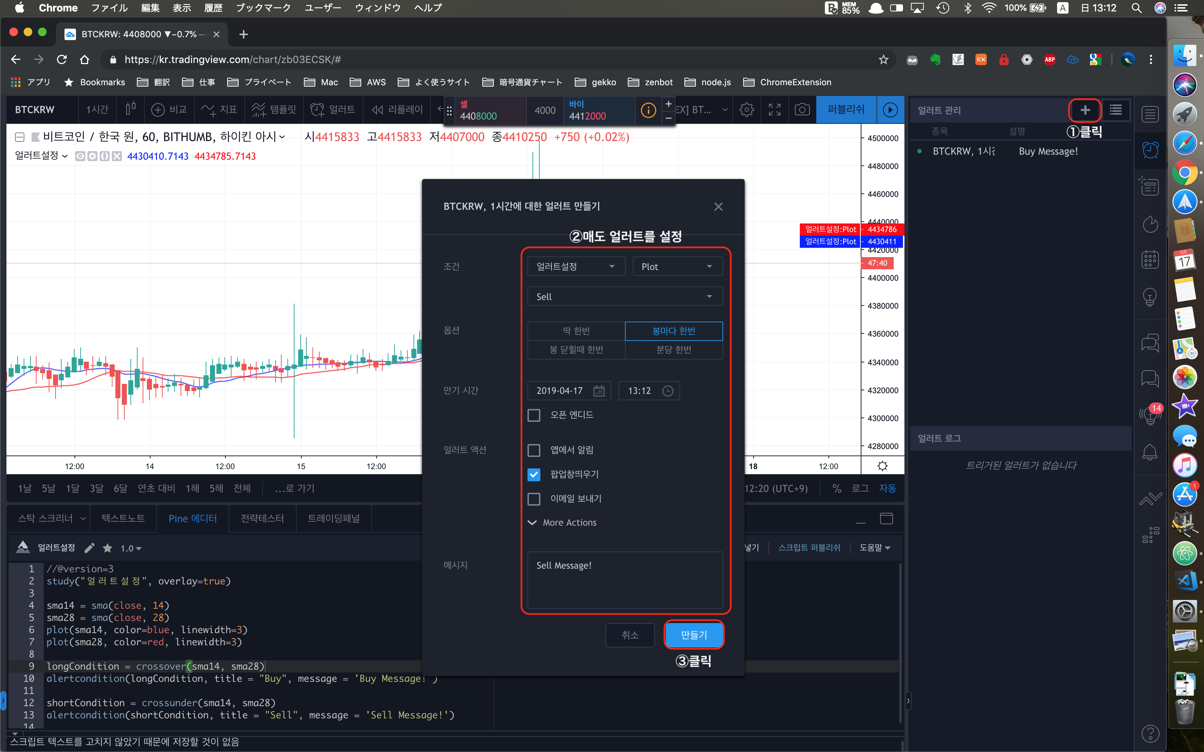
Task: Open candlestick chart style selector
Action: tap(130, 110)
